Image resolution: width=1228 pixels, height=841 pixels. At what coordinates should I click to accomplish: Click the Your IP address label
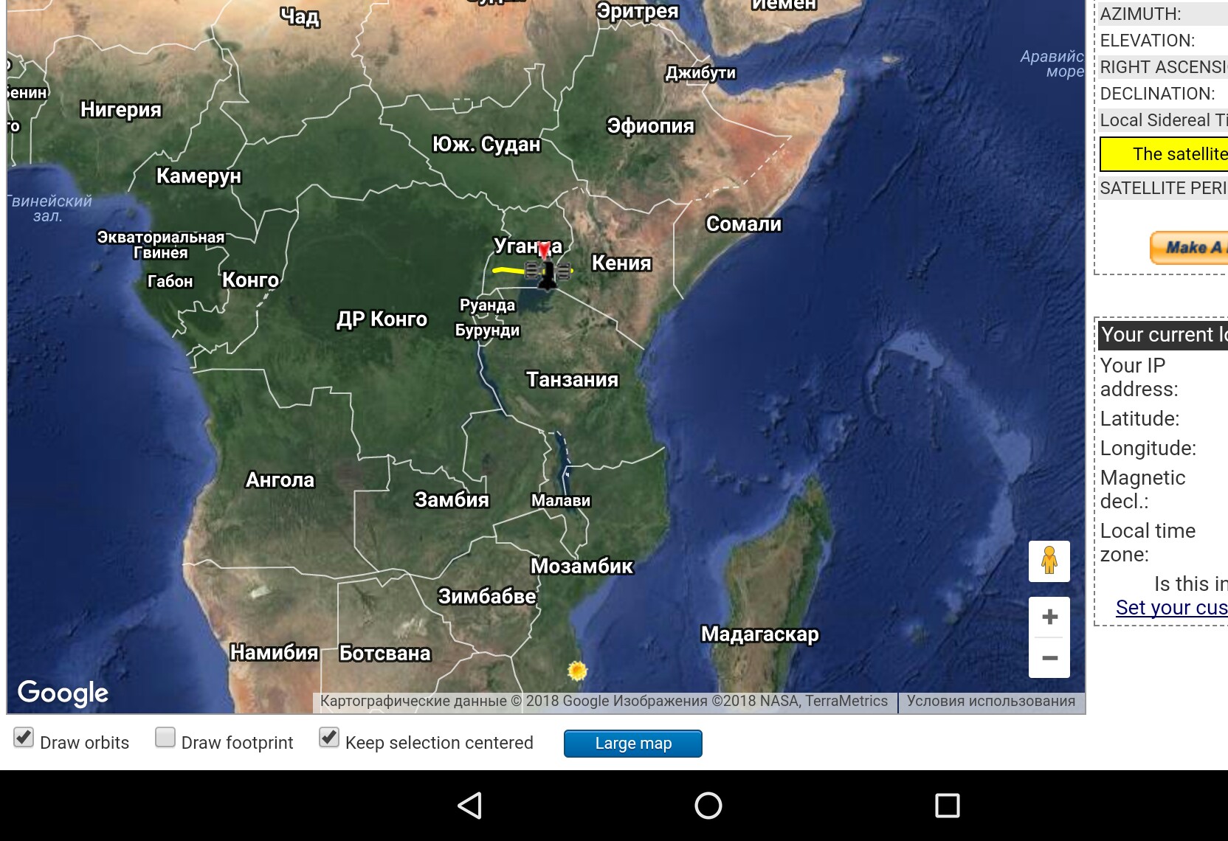pyautogui.click(x=1139, y=377)
